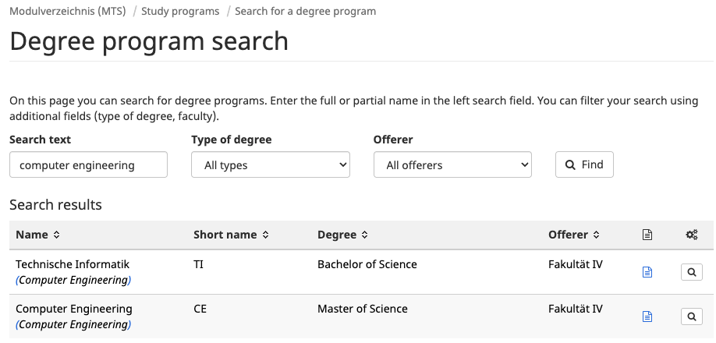
Task: Expand the Offerer dropdown
Action: coord(452,164)
